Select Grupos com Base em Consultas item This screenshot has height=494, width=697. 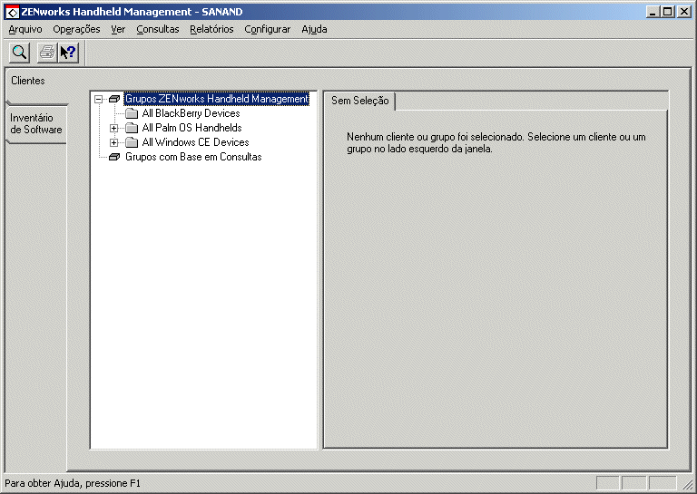(193, 157)
